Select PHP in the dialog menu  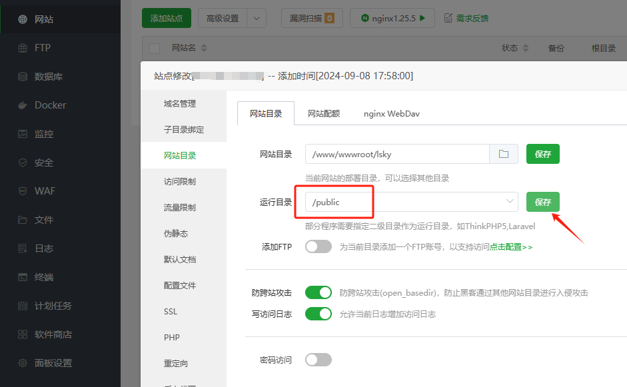pos(183,338)
